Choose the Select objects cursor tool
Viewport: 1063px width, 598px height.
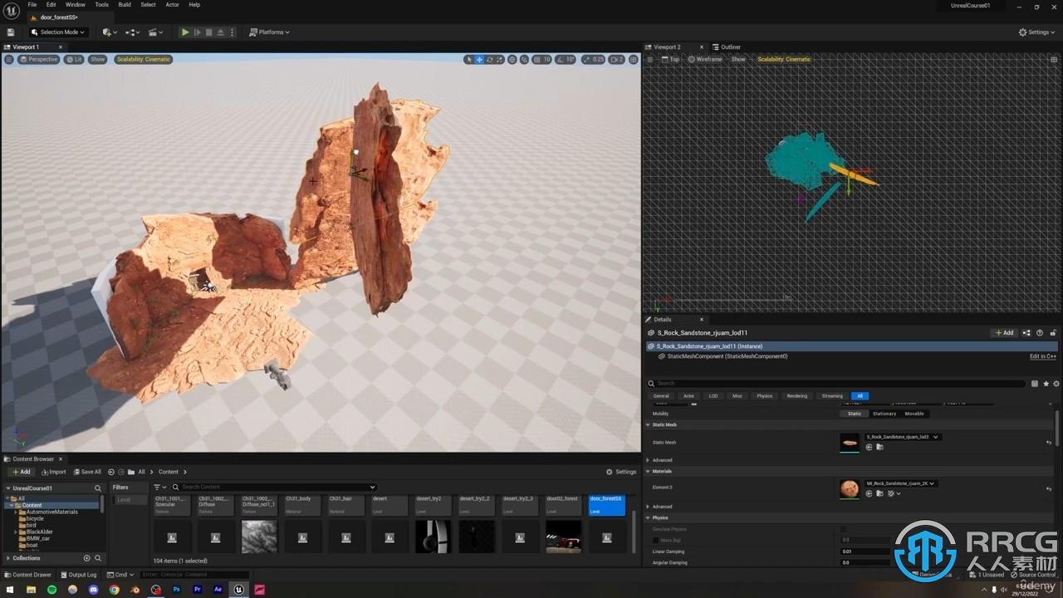click(469, 59)
